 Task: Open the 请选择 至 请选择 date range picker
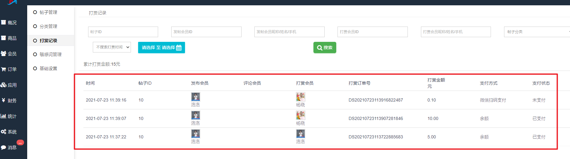pyautogui.click(x=162, y=47)
